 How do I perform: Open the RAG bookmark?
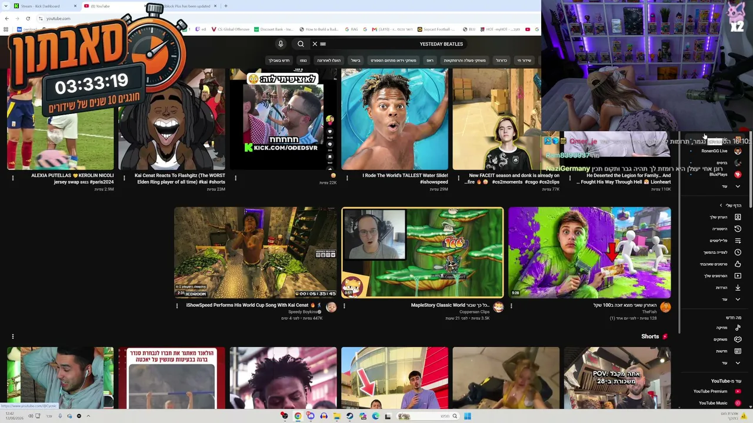[x=351, y=29]
